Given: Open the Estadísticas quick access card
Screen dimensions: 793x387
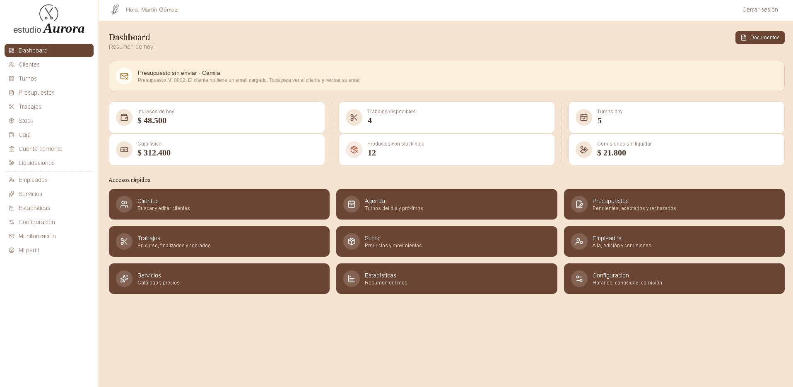Looking at the screenshot, I should tap(446, 279).
